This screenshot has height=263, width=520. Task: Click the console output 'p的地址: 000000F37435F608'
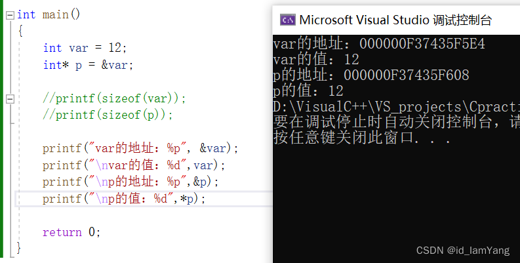371,75
